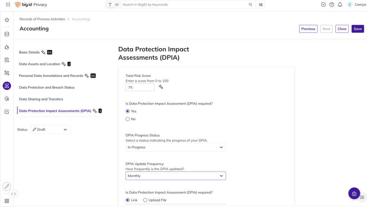The width and height of the screenshot is (367, 207).
Task: Click sparkle icon beside Personal Data Annotations
Action: [87, 75]
